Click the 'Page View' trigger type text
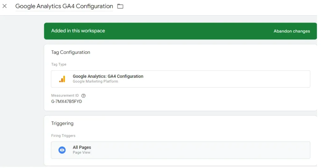 [x=82, y=153]
